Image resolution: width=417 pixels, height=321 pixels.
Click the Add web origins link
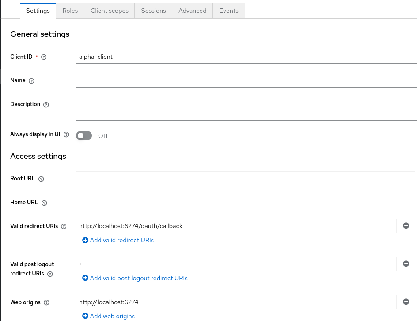pyautogui.click(x=109, y=316)
